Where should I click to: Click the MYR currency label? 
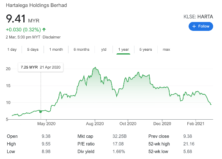click(34, 21)
